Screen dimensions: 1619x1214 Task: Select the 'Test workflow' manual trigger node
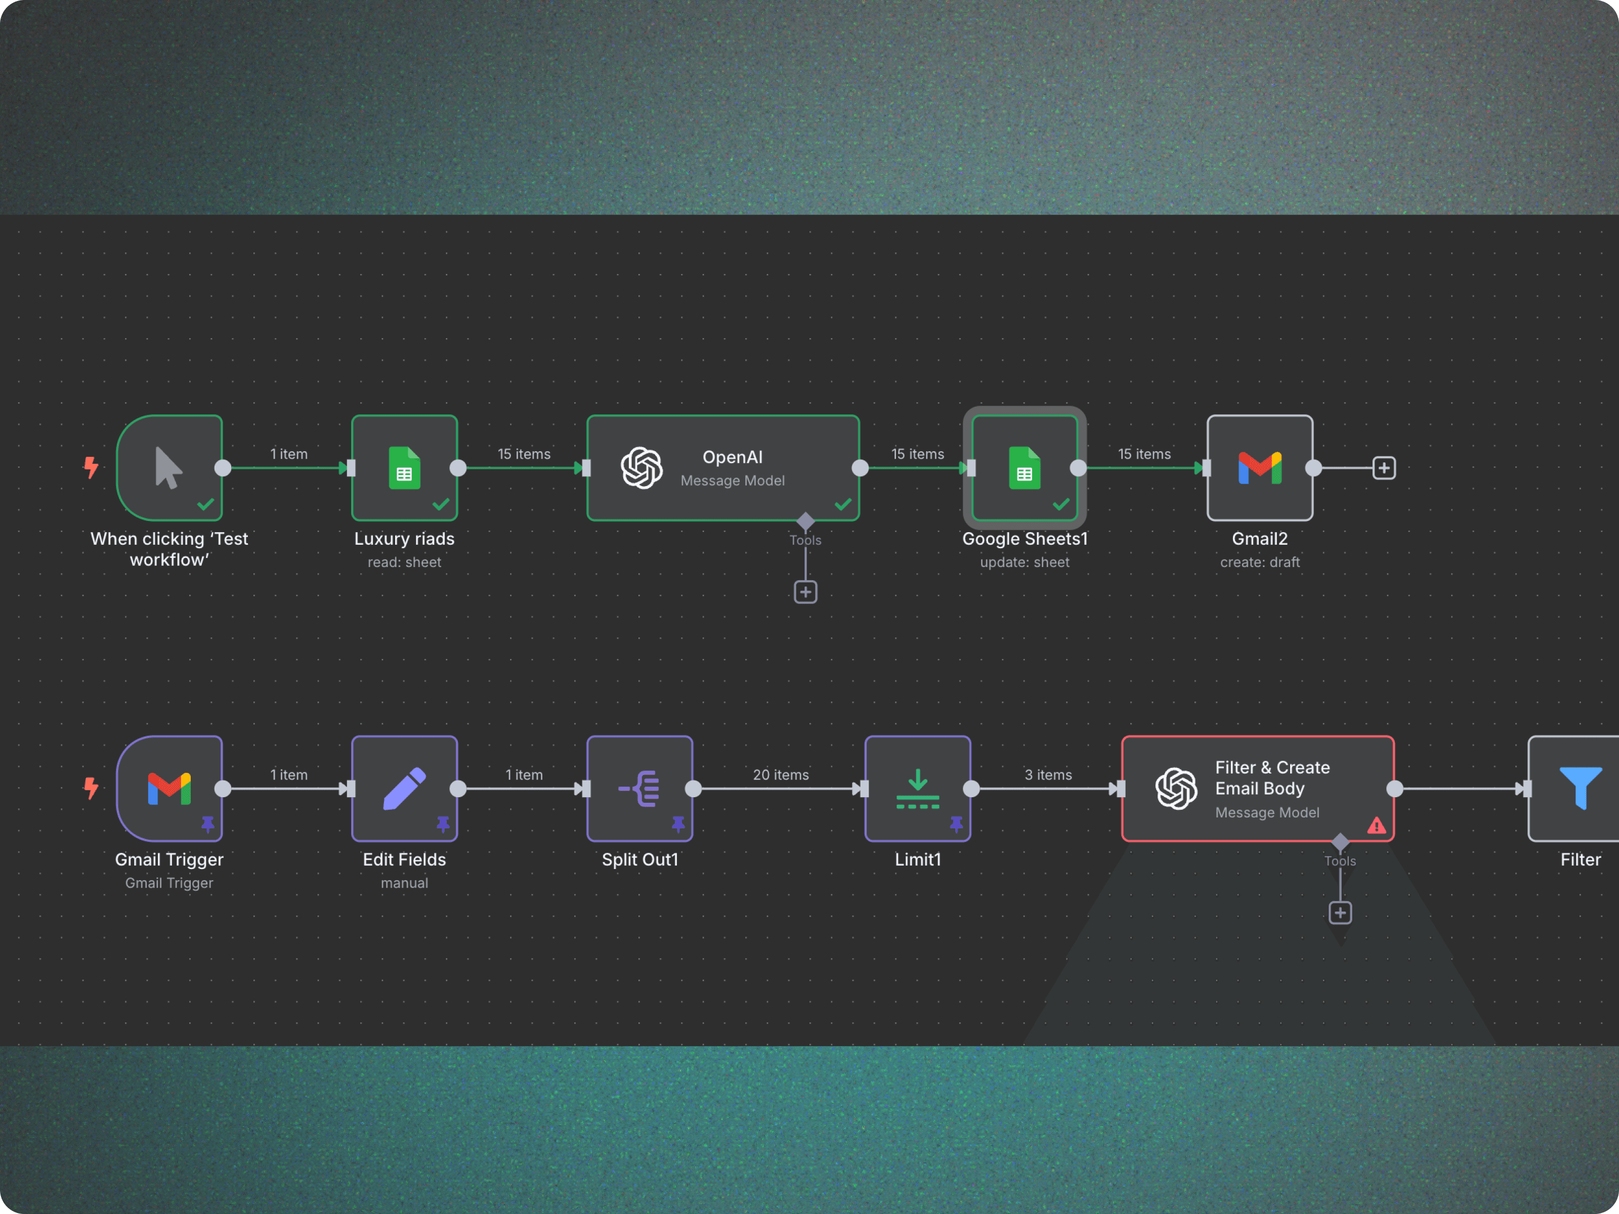click(x=169, y=467)
